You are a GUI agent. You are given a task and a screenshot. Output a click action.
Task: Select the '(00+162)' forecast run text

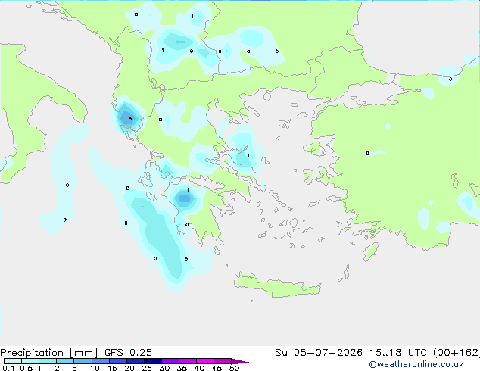pos(457,353)
